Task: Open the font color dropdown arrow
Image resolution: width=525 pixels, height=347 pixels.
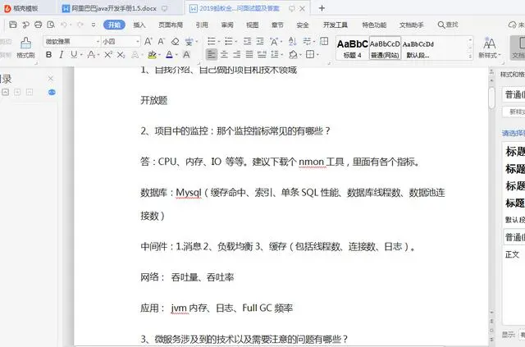Action: pyautogui.click(x=176, y=55)
